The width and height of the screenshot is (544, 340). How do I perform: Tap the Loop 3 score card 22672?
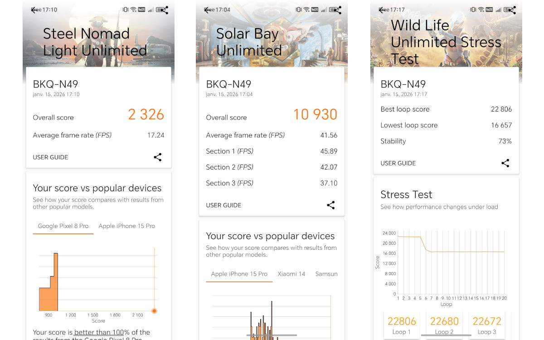click(x=487, y=325)
